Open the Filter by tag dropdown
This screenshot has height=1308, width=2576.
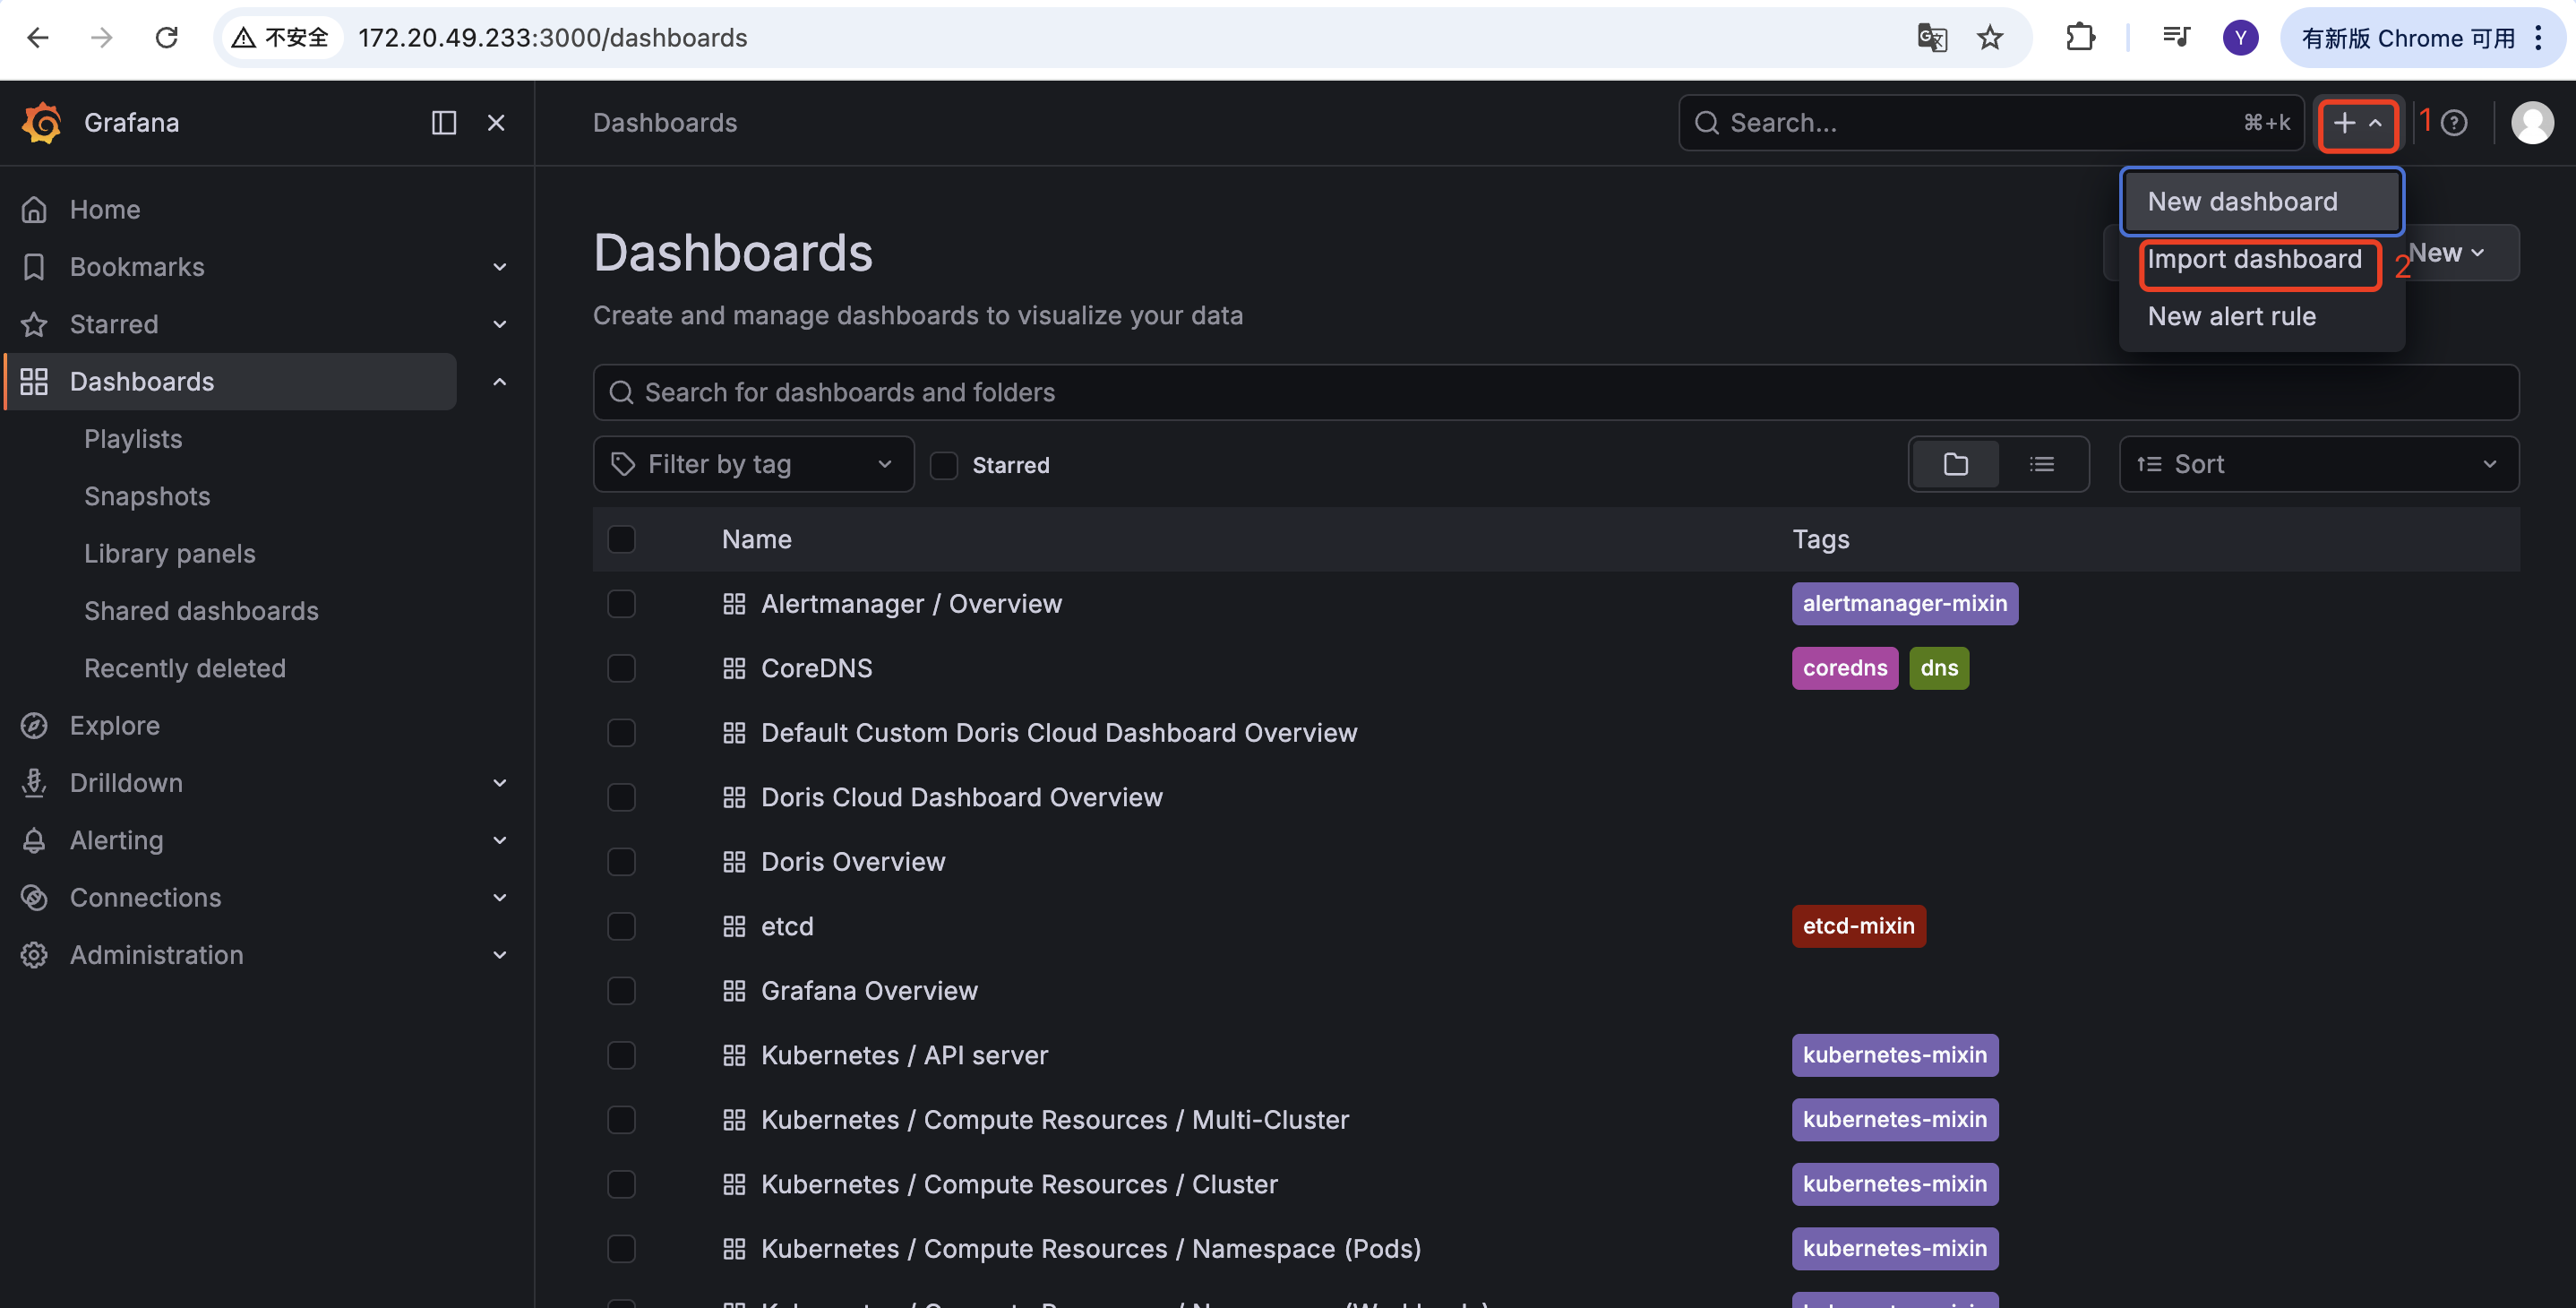pyautogui.click(x=753, y=464)
